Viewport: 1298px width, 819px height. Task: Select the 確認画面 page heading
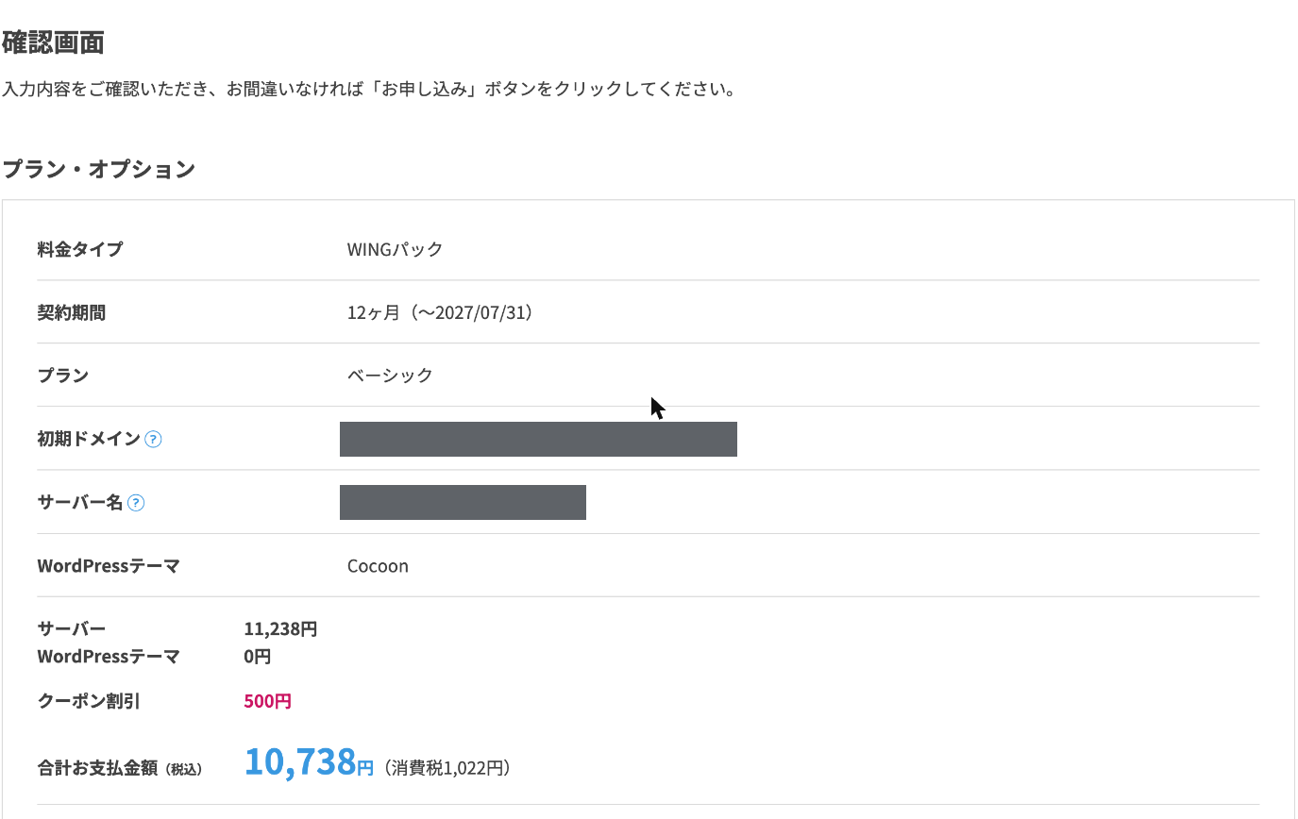pyautogui.click(x=53, y=42)
